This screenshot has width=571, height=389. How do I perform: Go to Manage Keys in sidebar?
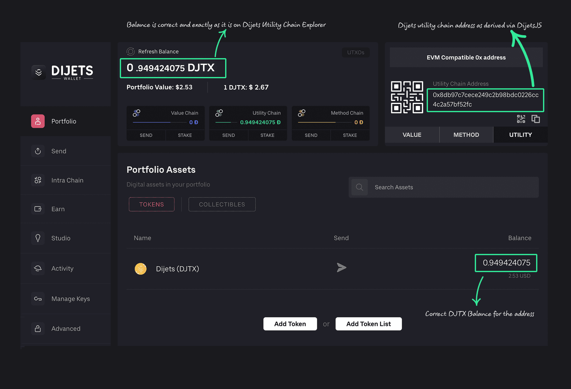click(70, 299)
